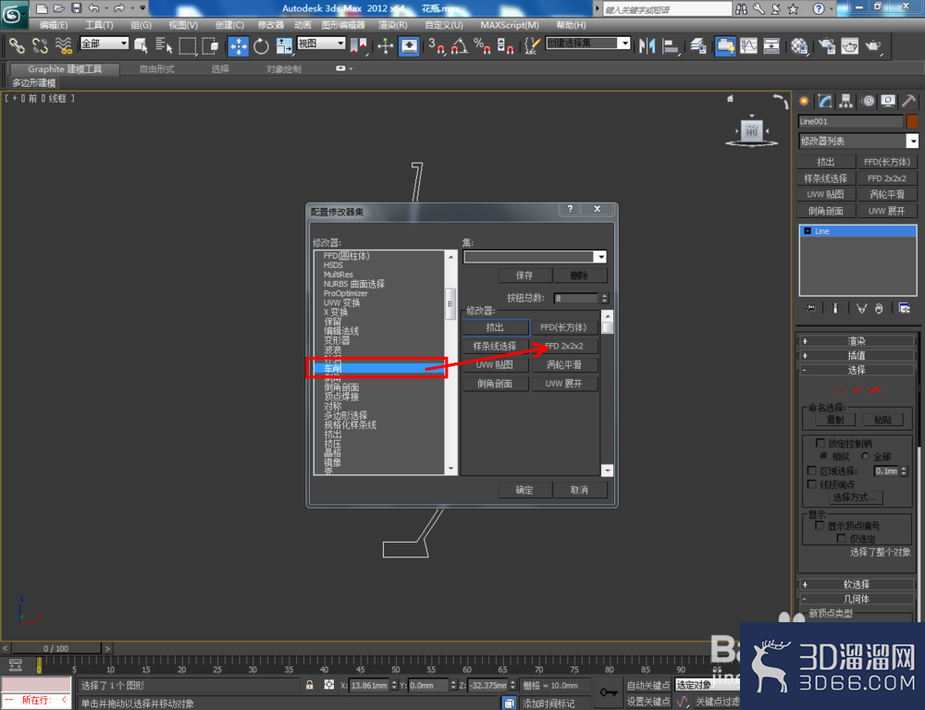Toggle the Angle Snap icon
The height and width of the screenshot is (710, 925).
coord(459,45)
